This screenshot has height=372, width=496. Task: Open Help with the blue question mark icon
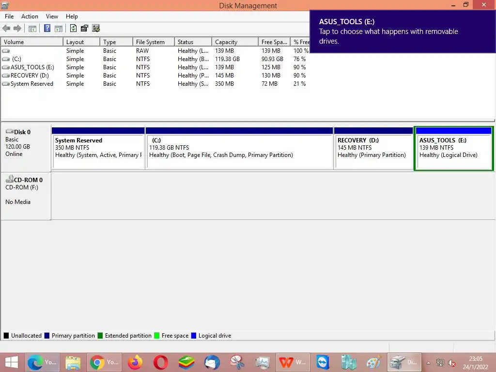click(x=47, y=29)
